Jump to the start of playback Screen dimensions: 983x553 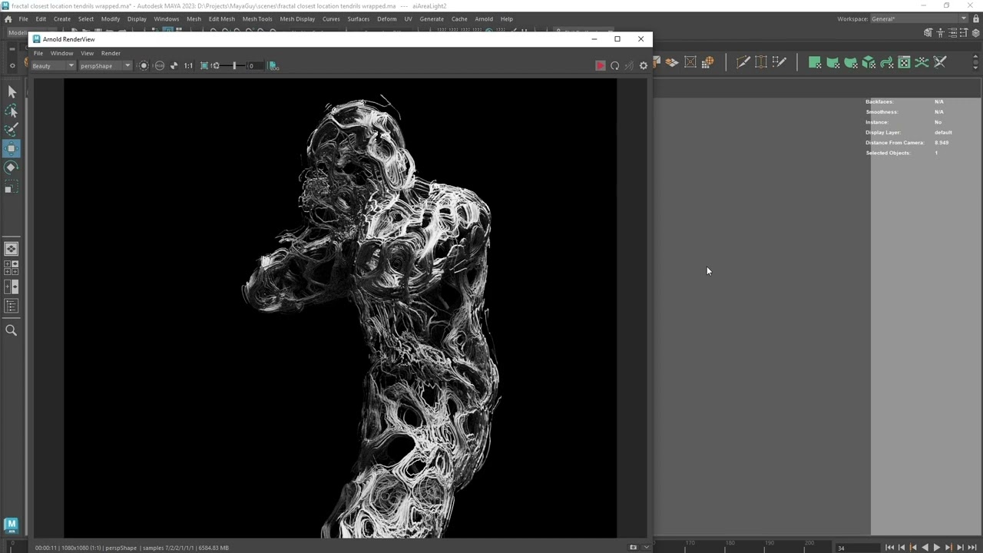click(889, 548)
